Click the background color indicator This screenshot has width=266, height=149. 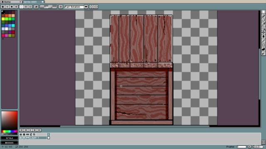pyautogui.click(x=9, y=143)
